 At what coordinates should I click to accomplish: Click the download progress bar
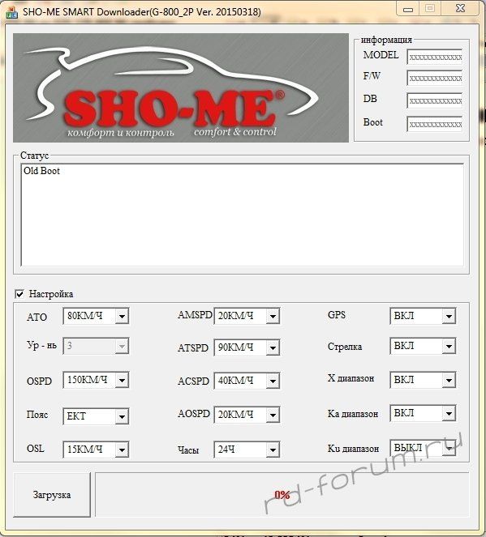pos(282,495)
